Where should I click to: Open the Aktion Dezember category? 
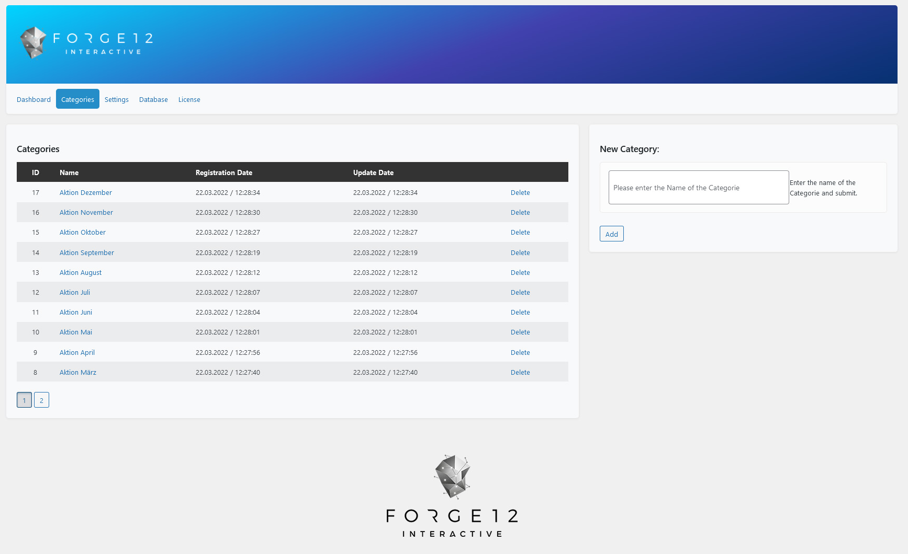(x=85, y=192)
